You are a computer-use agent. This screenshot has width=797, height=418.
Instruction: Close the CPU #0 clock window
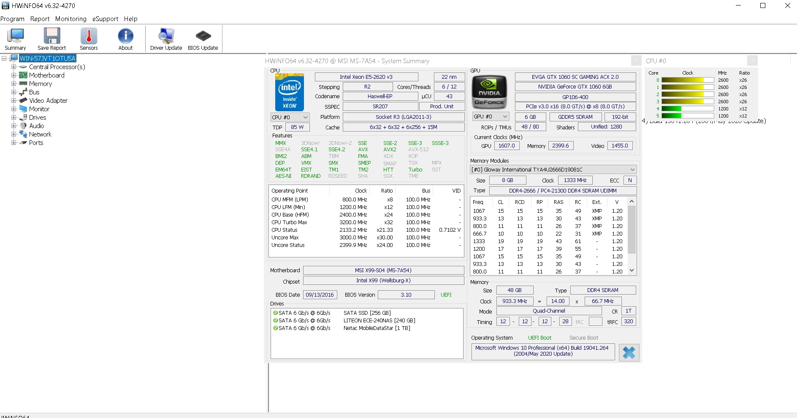(752, 61)
